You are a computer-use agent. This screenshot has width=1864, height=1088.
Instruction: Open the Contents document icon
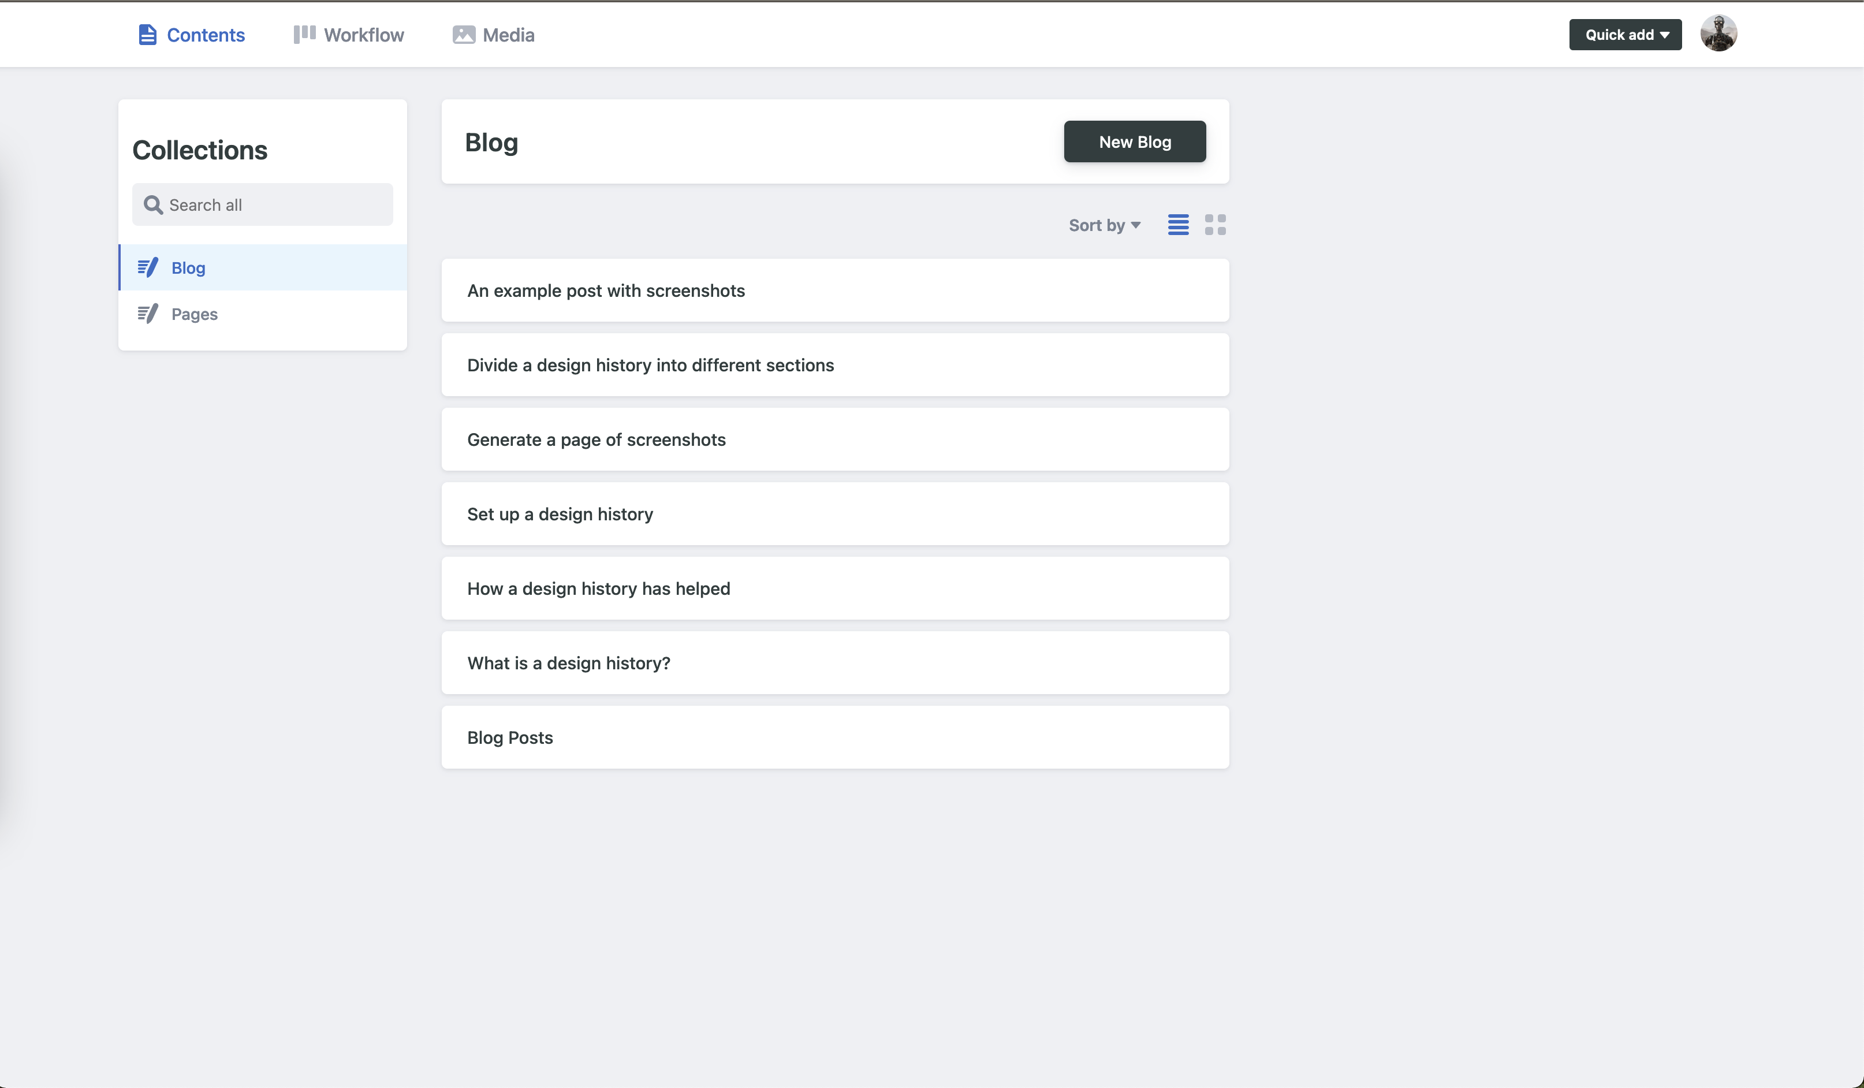click(147, 34)
